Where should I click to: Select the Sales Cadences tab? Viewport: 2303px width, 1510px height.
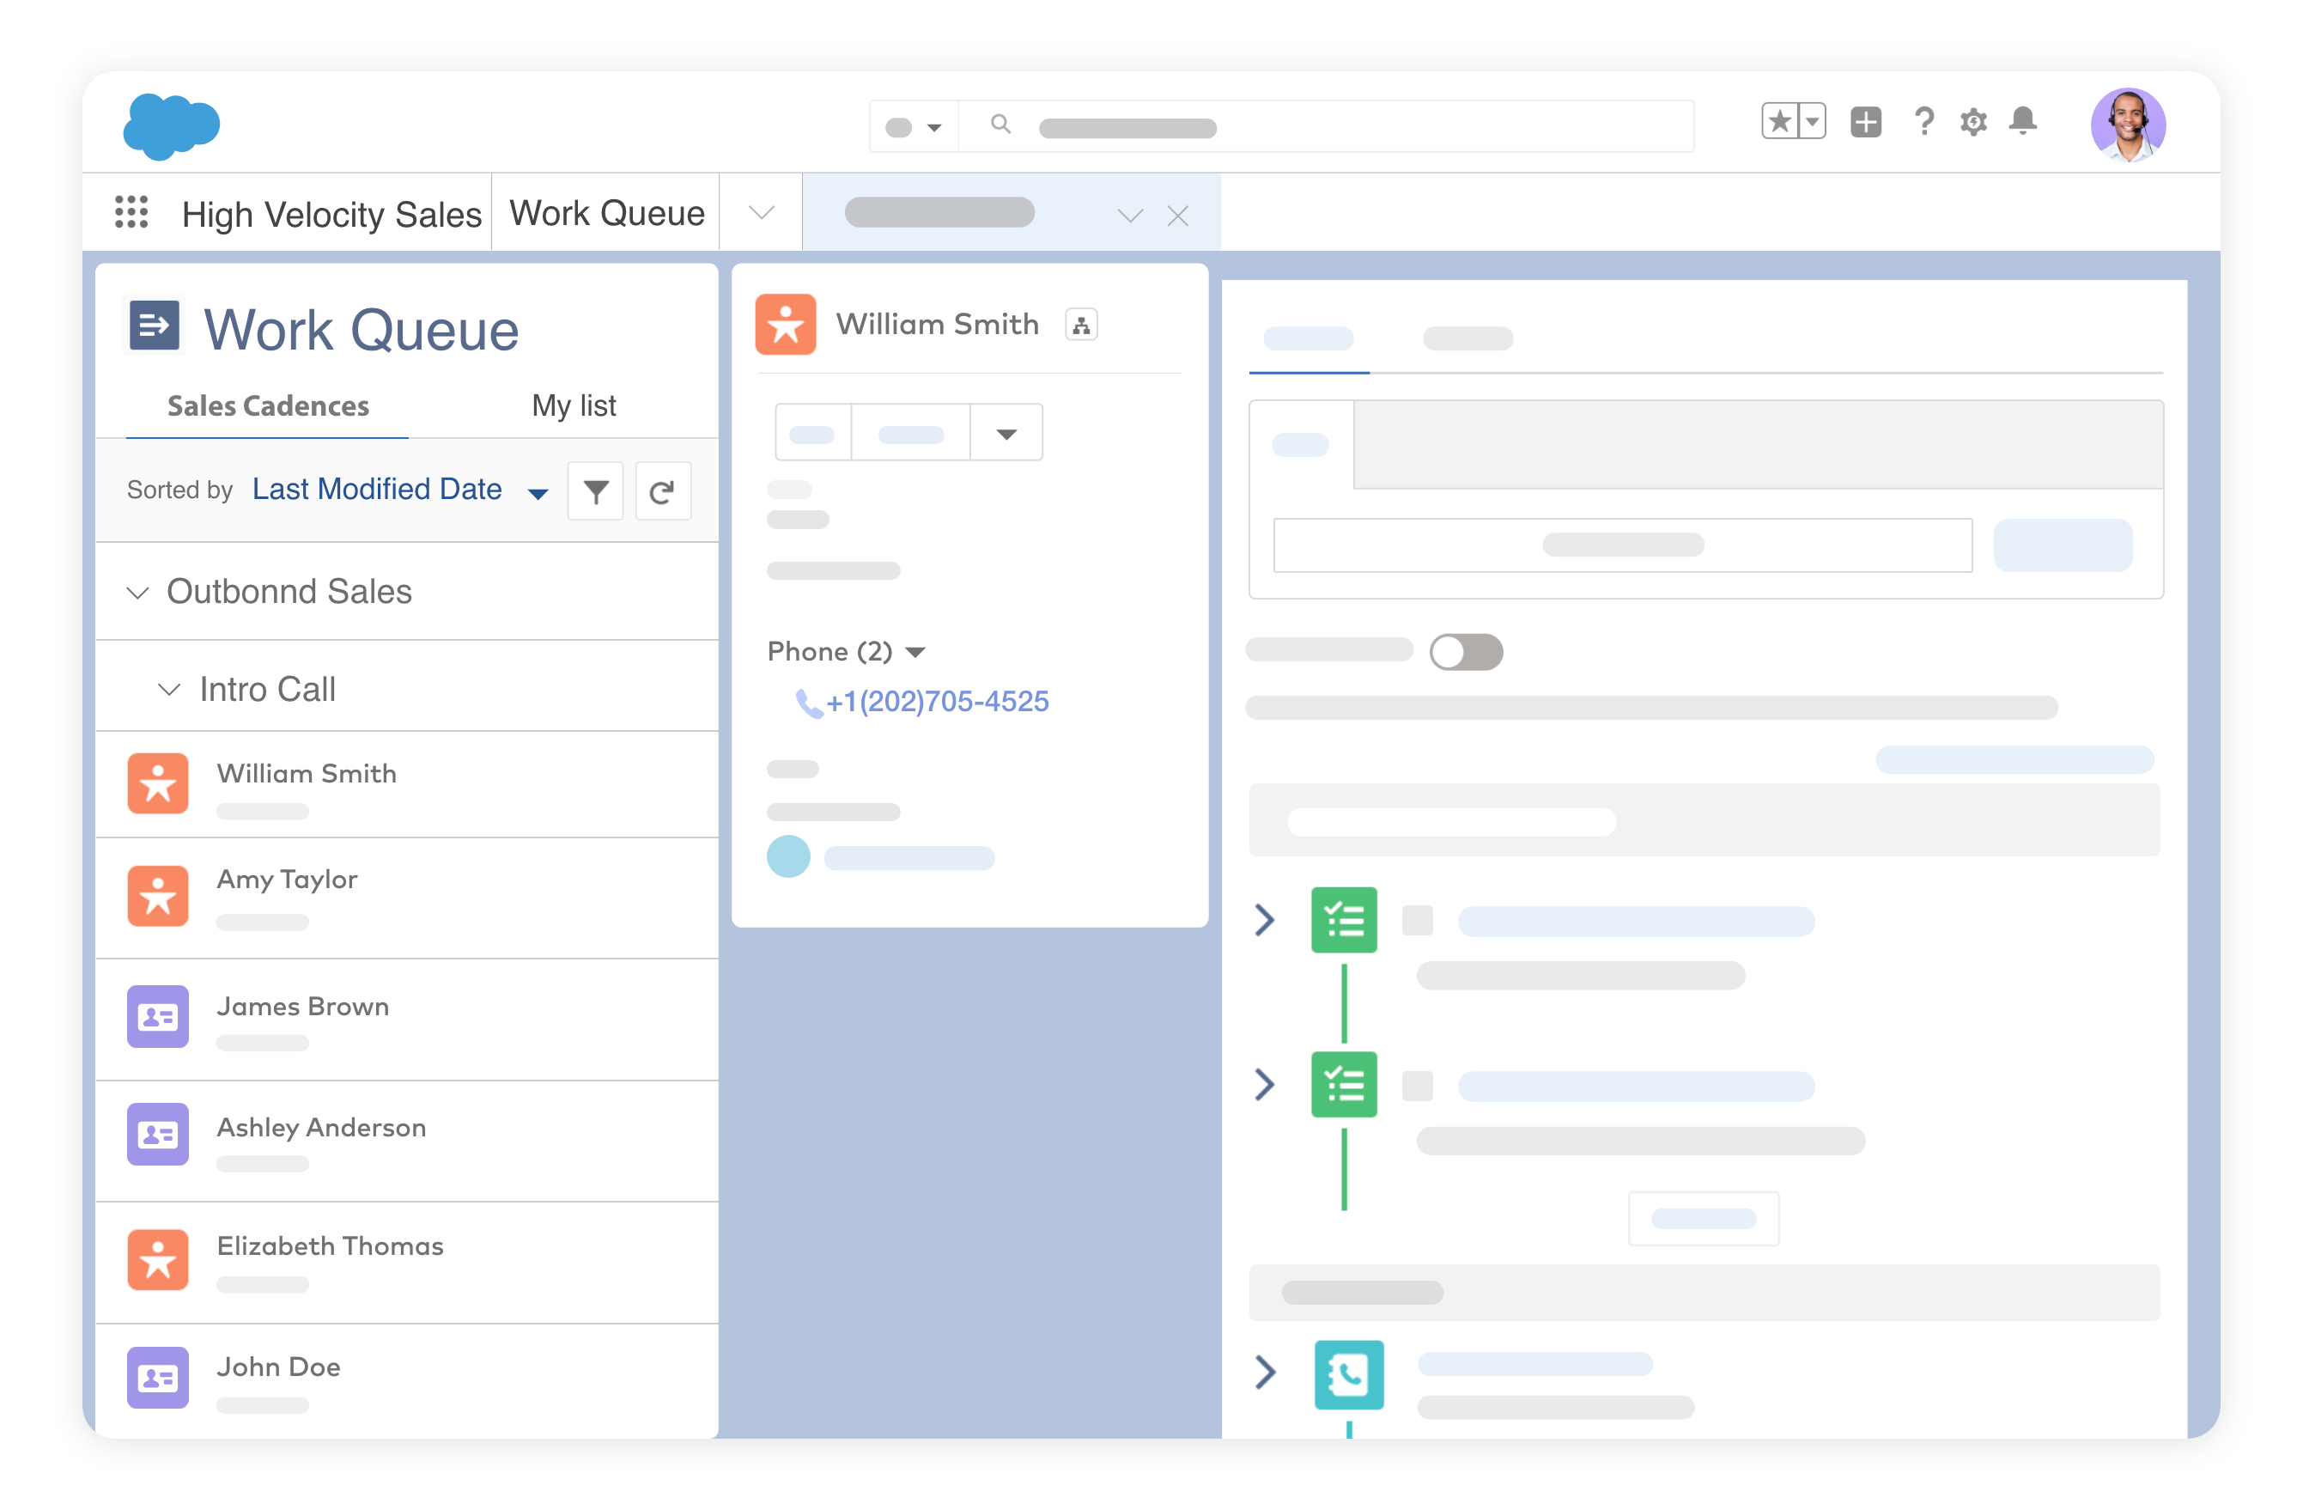tap(268, 405)
